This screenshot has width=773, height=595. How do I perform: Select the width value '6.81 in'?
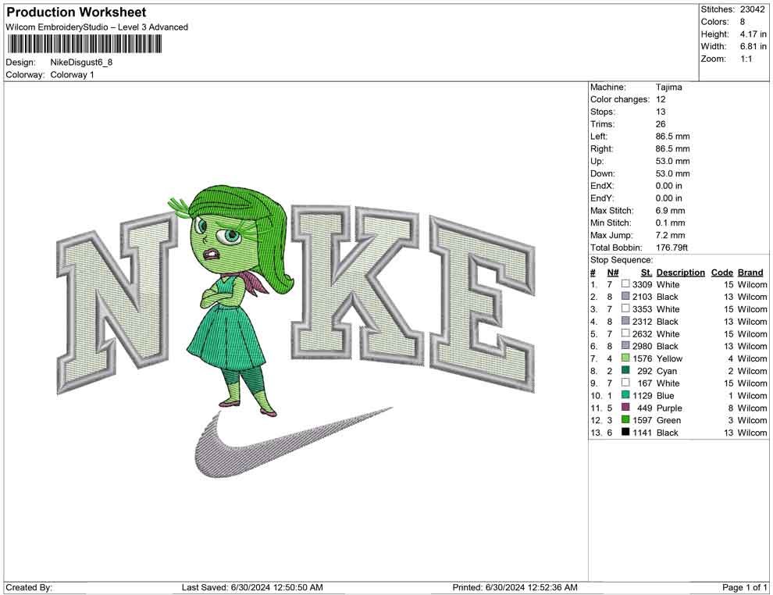tap(753, 46)
